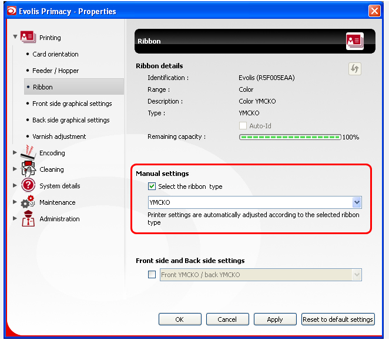Click the Evolis (R5F005EAA) identification value
Viewport: 389px width, 343px height.
(267, 78)
